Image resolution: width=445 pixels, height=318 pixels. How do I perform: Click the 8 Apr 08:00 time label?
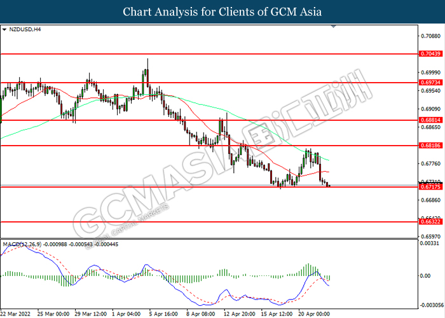coord(202,314)
